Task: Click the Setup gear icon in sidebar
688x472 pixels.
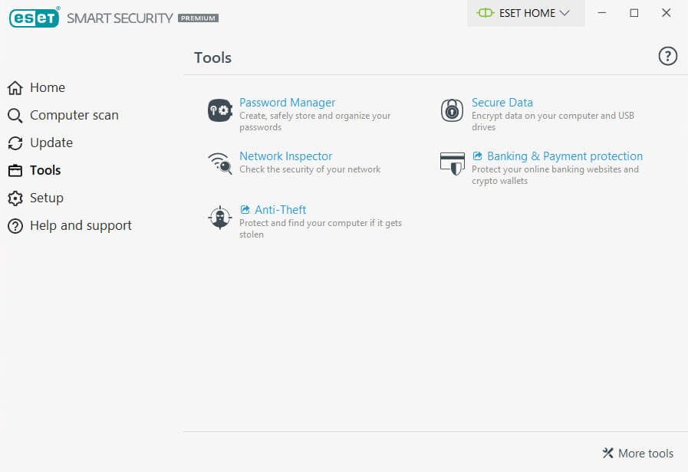Action: click(x=15, y=198)
